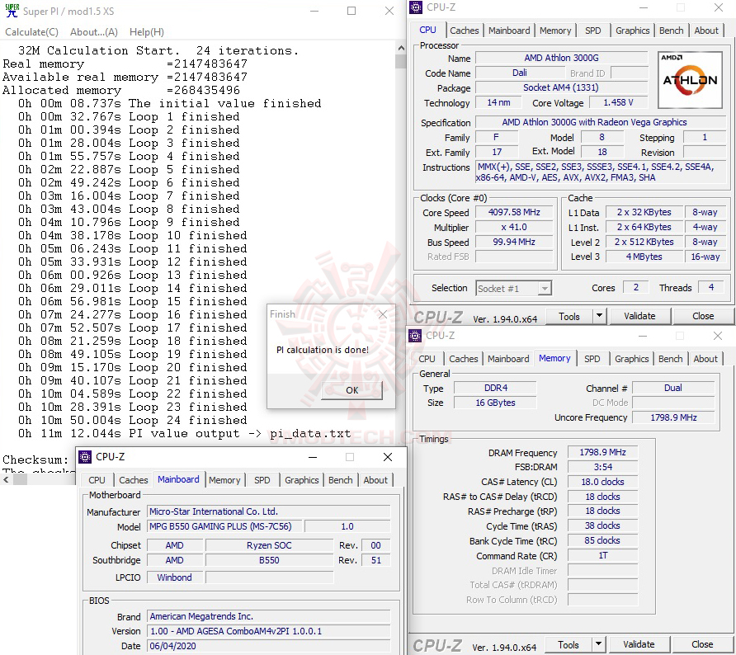This screenshot has width=736, height=655.
Task: Open Tools dropdown arrow in Memory CPU-Z window
Action: [598, 644]
